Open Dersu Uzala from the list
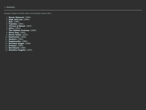 coord(15,35)
